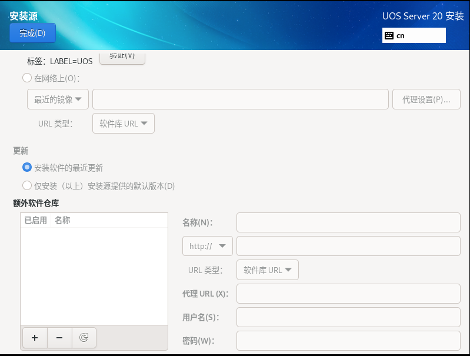Click the 安装源 page title

[24, 16]
